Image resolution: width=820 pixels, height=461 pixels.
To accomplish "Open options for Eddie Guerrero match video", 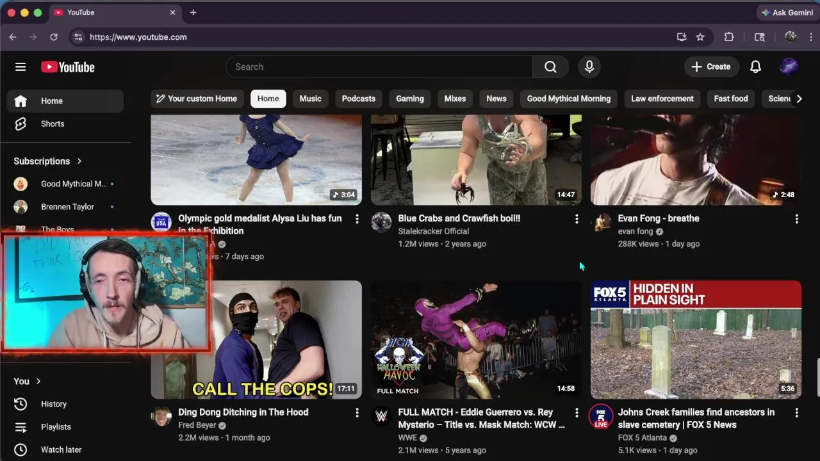I will pos(577,413).
